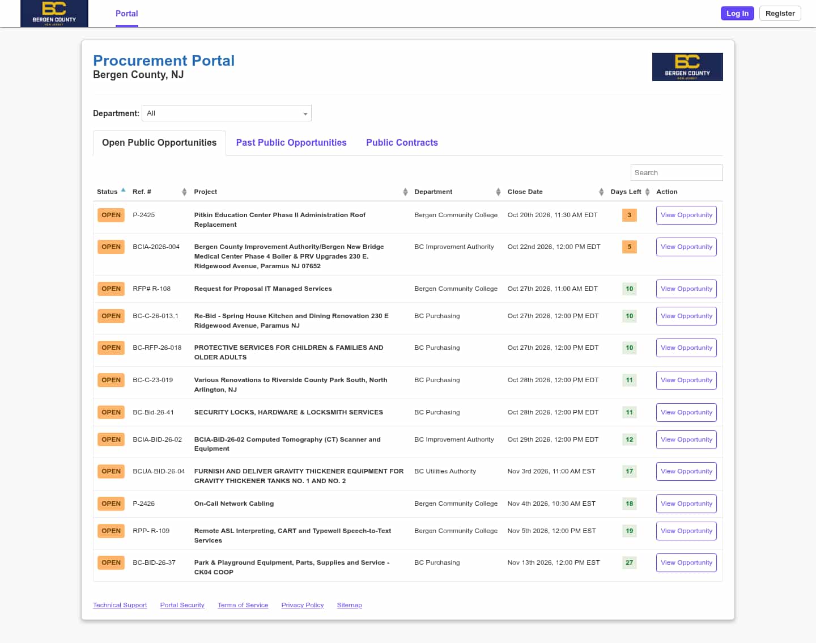Sort by Department column arrows

pyautogui.click(x=498, y=192)
